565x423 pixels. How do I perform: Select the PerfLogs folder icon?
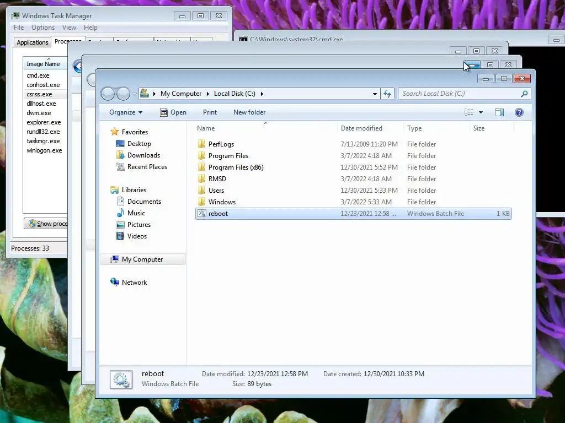tap(202, 144)
